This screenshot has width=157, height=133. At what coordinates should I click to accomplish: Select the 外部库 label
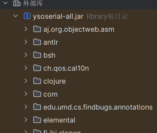point(33,3)
